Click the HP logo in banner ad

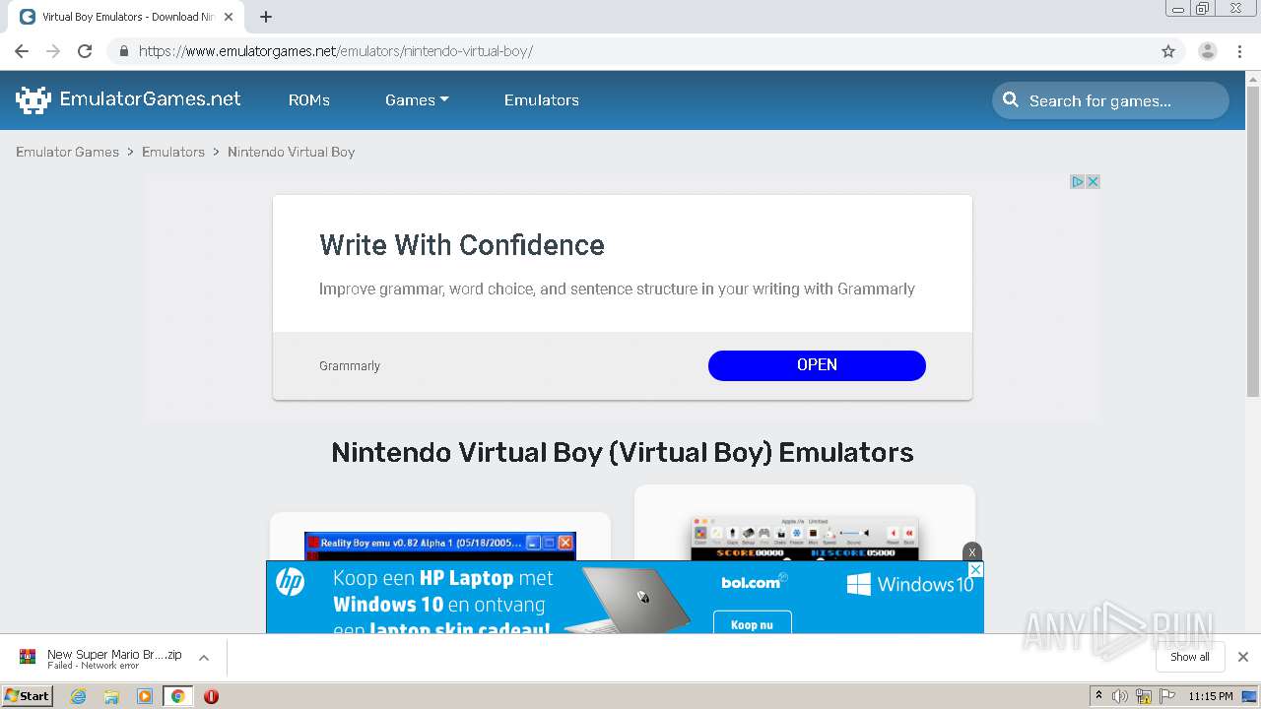[290, 582]
